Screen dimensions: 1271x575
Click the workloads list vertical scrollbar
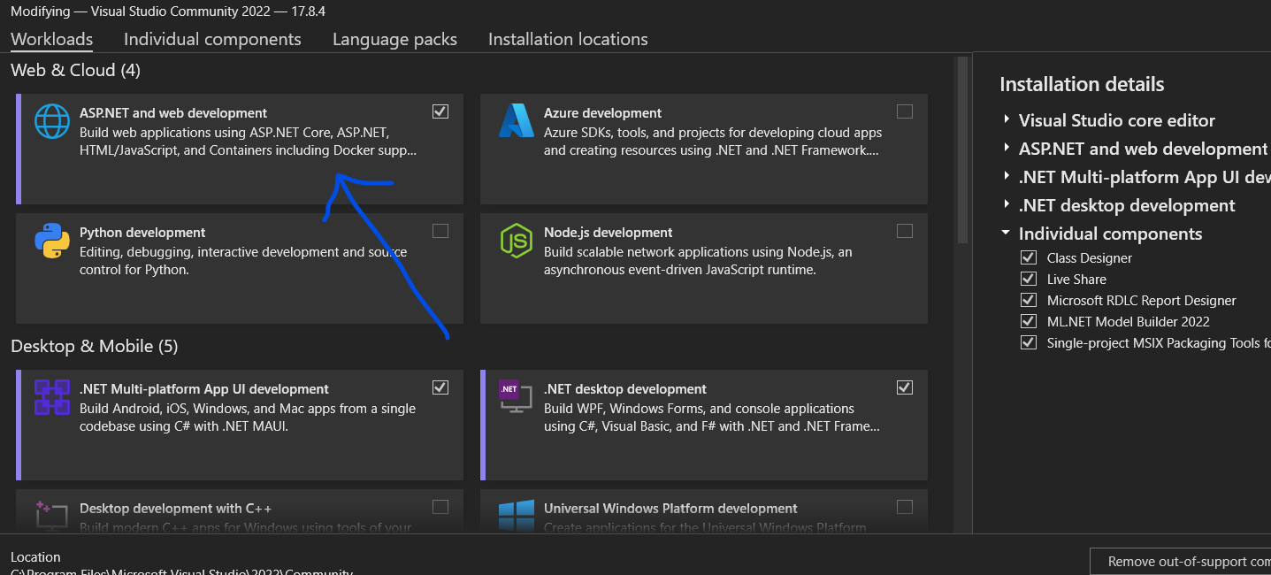tap(963, 150)
